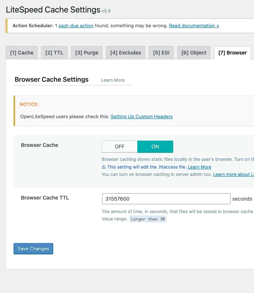
Task: Click the Action Scheduler: label
Action: click(x=33, y=26)
